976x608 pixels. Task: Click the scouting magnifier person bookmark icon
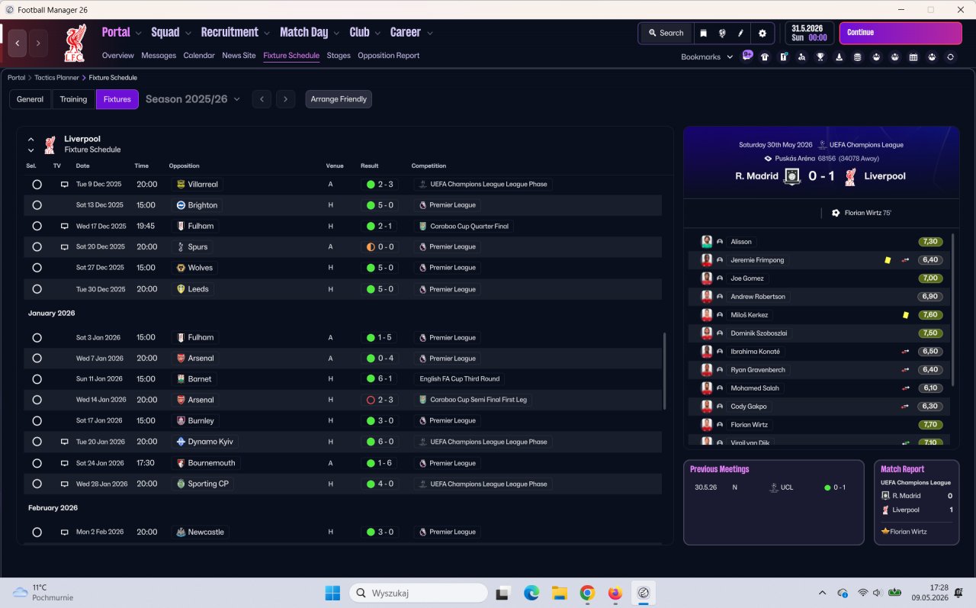point(802,57)
